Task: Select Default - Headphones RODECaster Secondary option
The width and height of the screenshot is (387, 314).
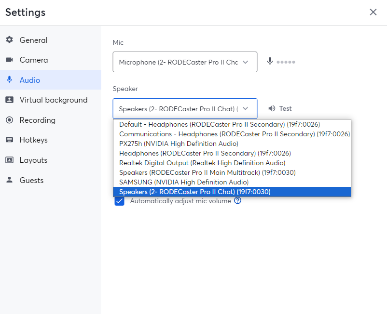Action: pos(232,124)
